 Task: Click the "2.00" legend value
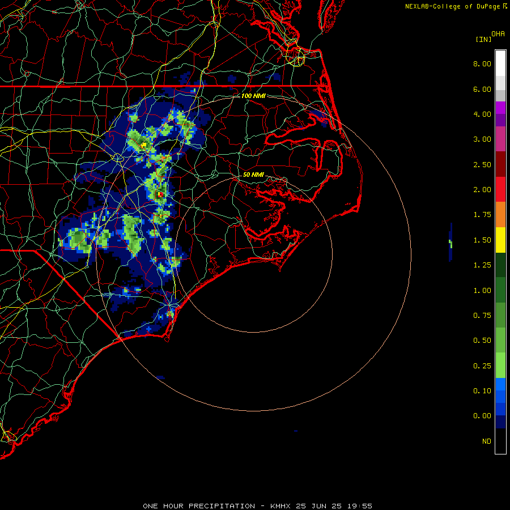click(482, 190)
